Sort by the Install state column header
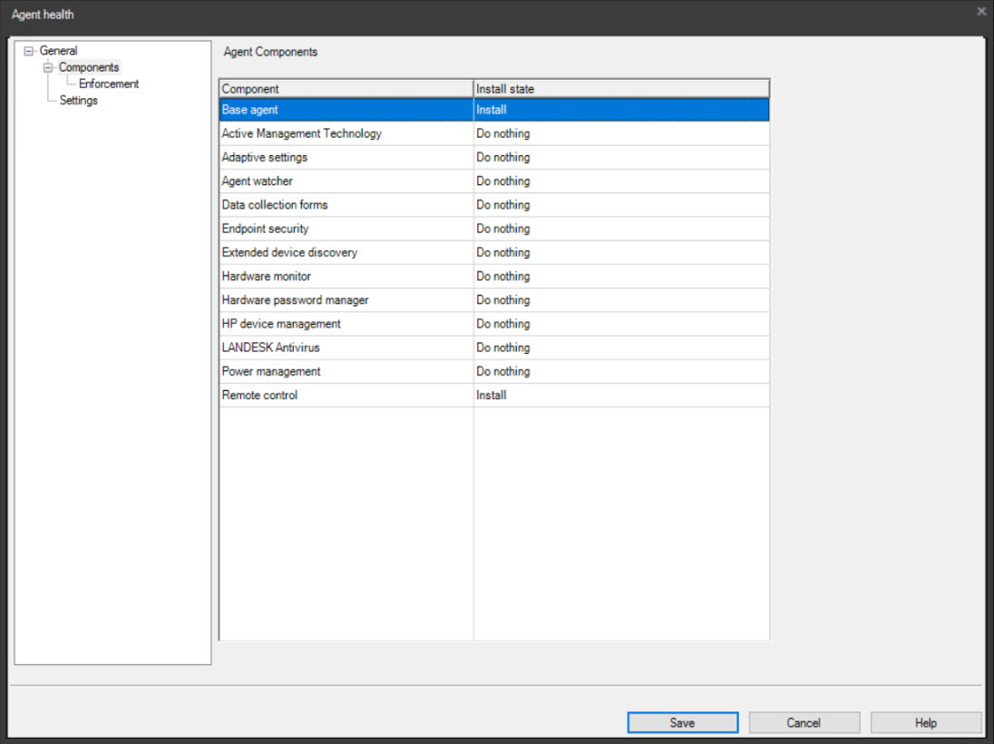The height and width of the screenshot is (744, 994). [x=620, y=88]
